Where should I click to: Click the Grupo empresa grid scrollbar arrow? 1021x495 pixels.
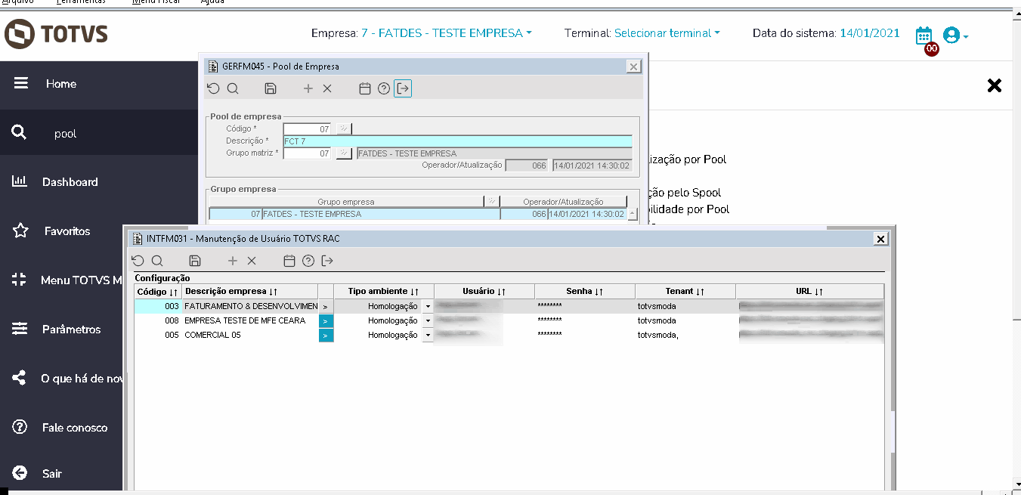tap(633, 215)
